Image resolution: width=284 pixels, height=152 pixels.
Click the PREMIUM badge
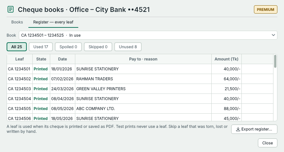point(266,10)
